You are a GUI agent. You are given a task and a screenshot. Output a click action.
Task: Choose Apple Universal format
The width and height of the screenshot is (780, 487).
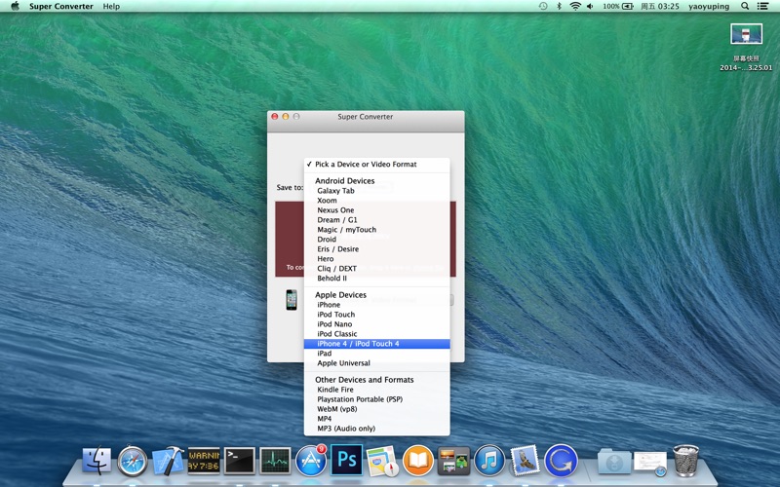(376, 363)
